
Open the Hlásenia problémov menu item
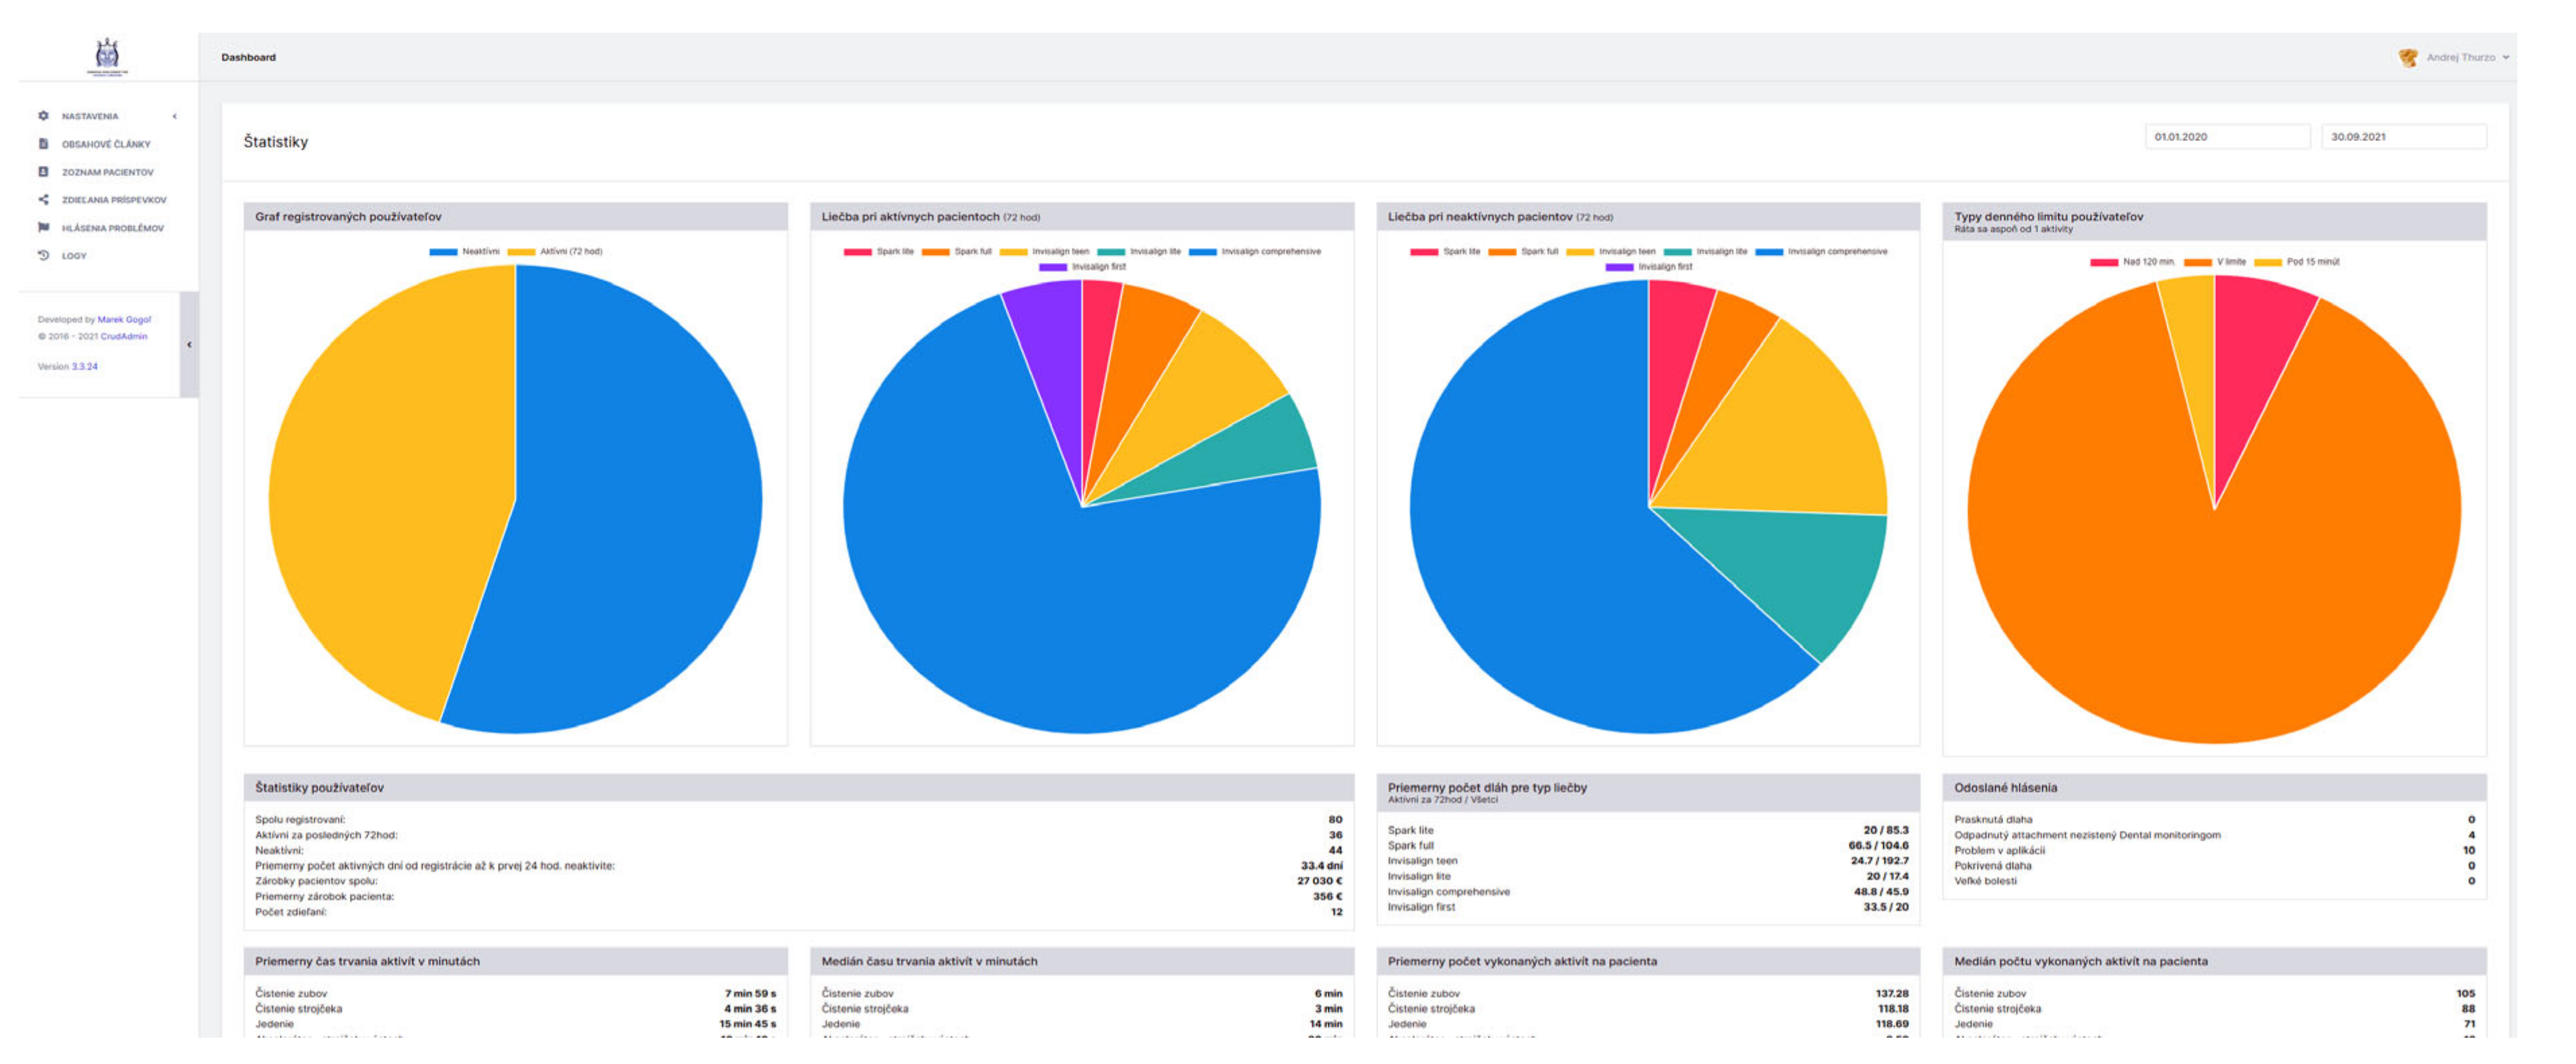point(113,228)
